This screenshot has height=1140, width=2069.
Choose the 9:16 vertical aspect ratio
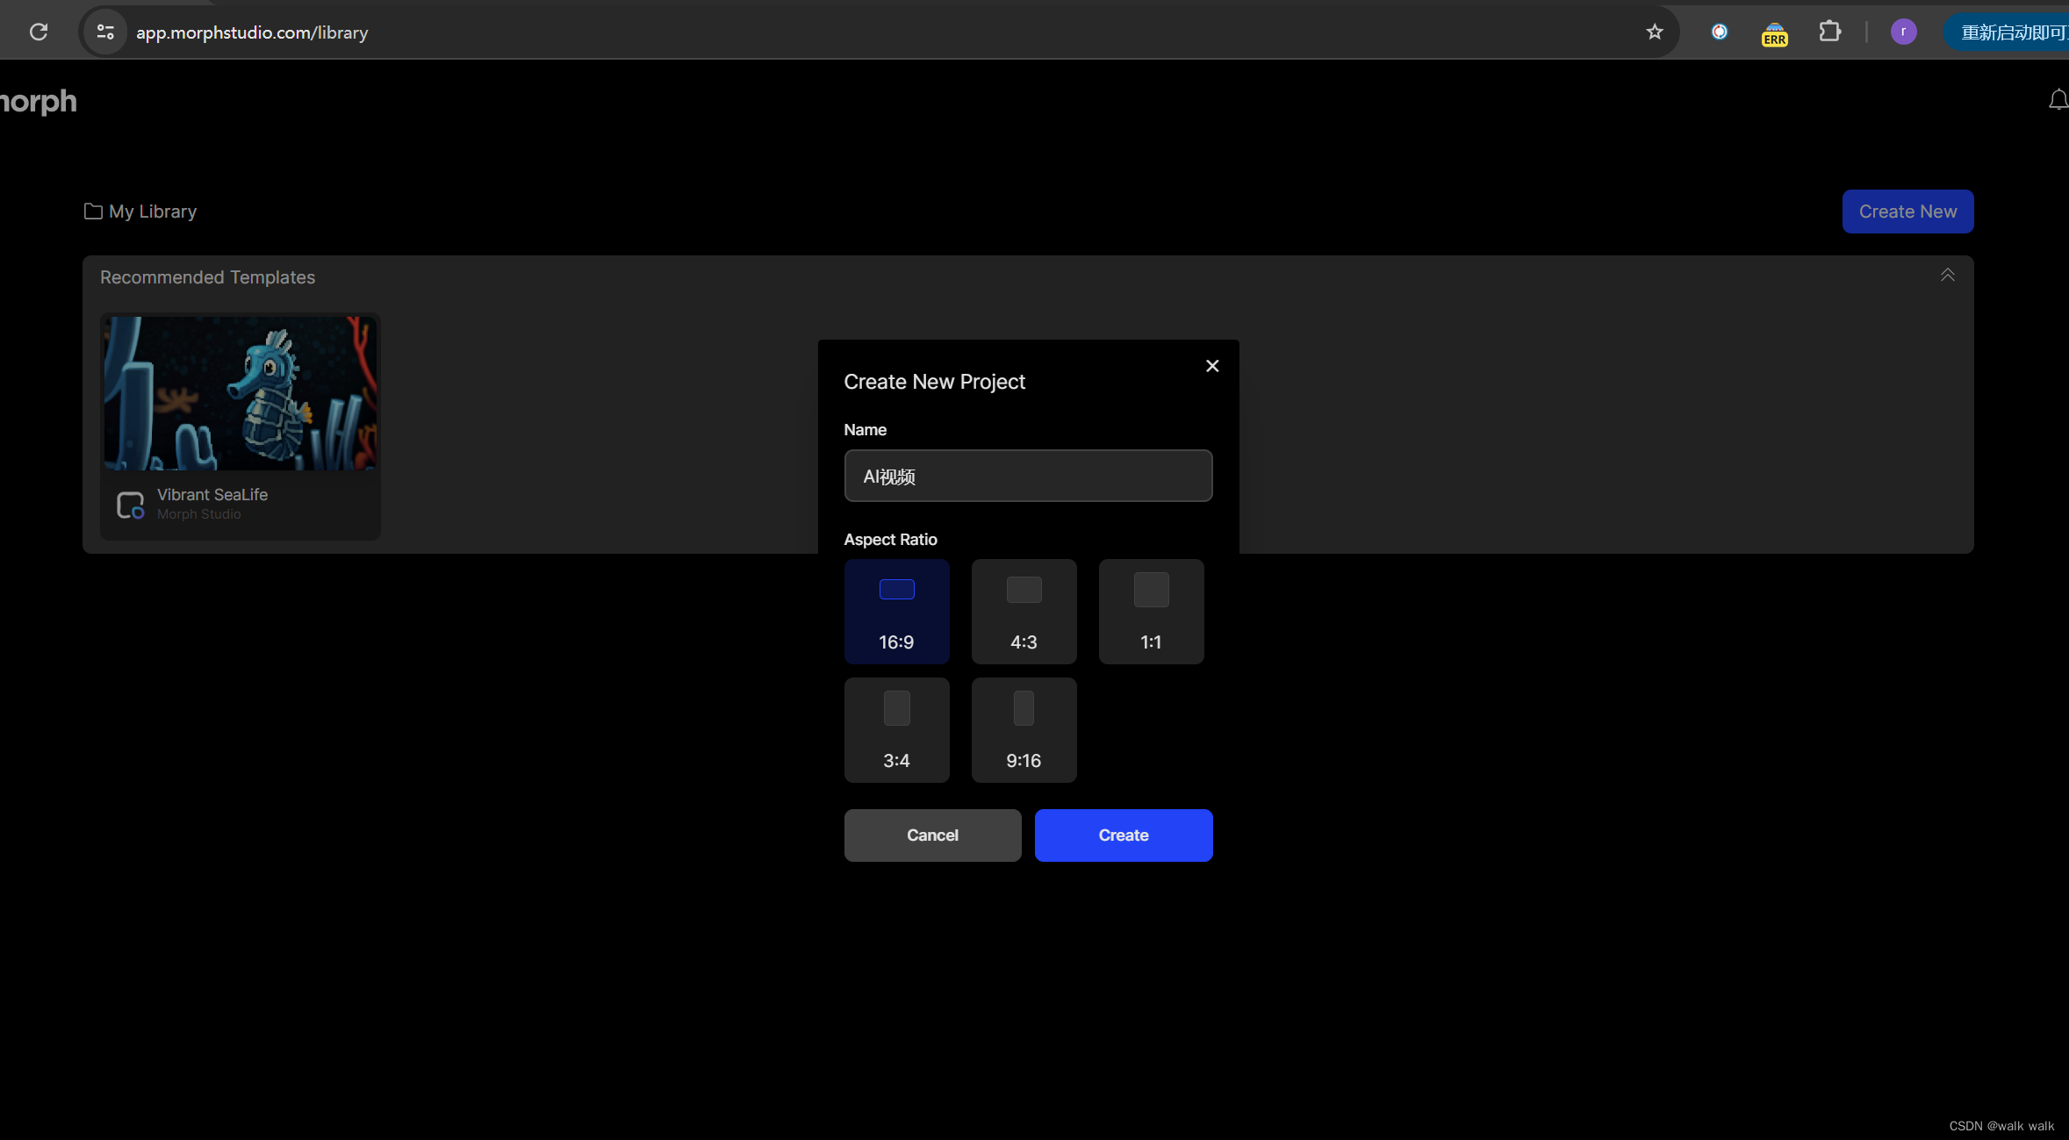click(1024, 730)
